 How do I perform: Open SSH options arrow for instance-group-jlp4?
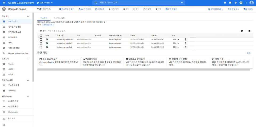(x=178, y=47)
